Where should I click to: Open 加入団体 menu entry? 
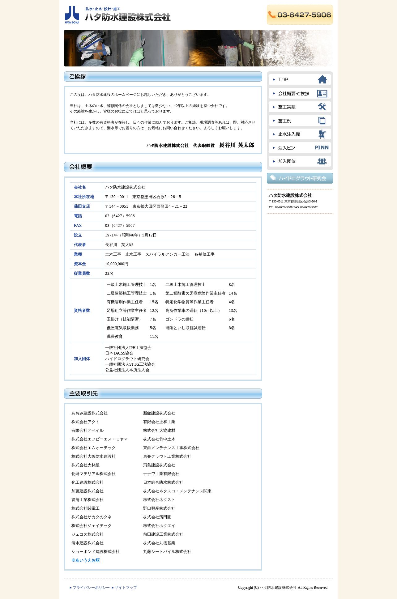coord(300,161)
